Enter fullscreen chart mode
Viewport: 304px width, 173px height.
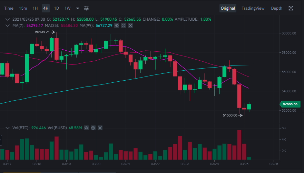(291, 8)
